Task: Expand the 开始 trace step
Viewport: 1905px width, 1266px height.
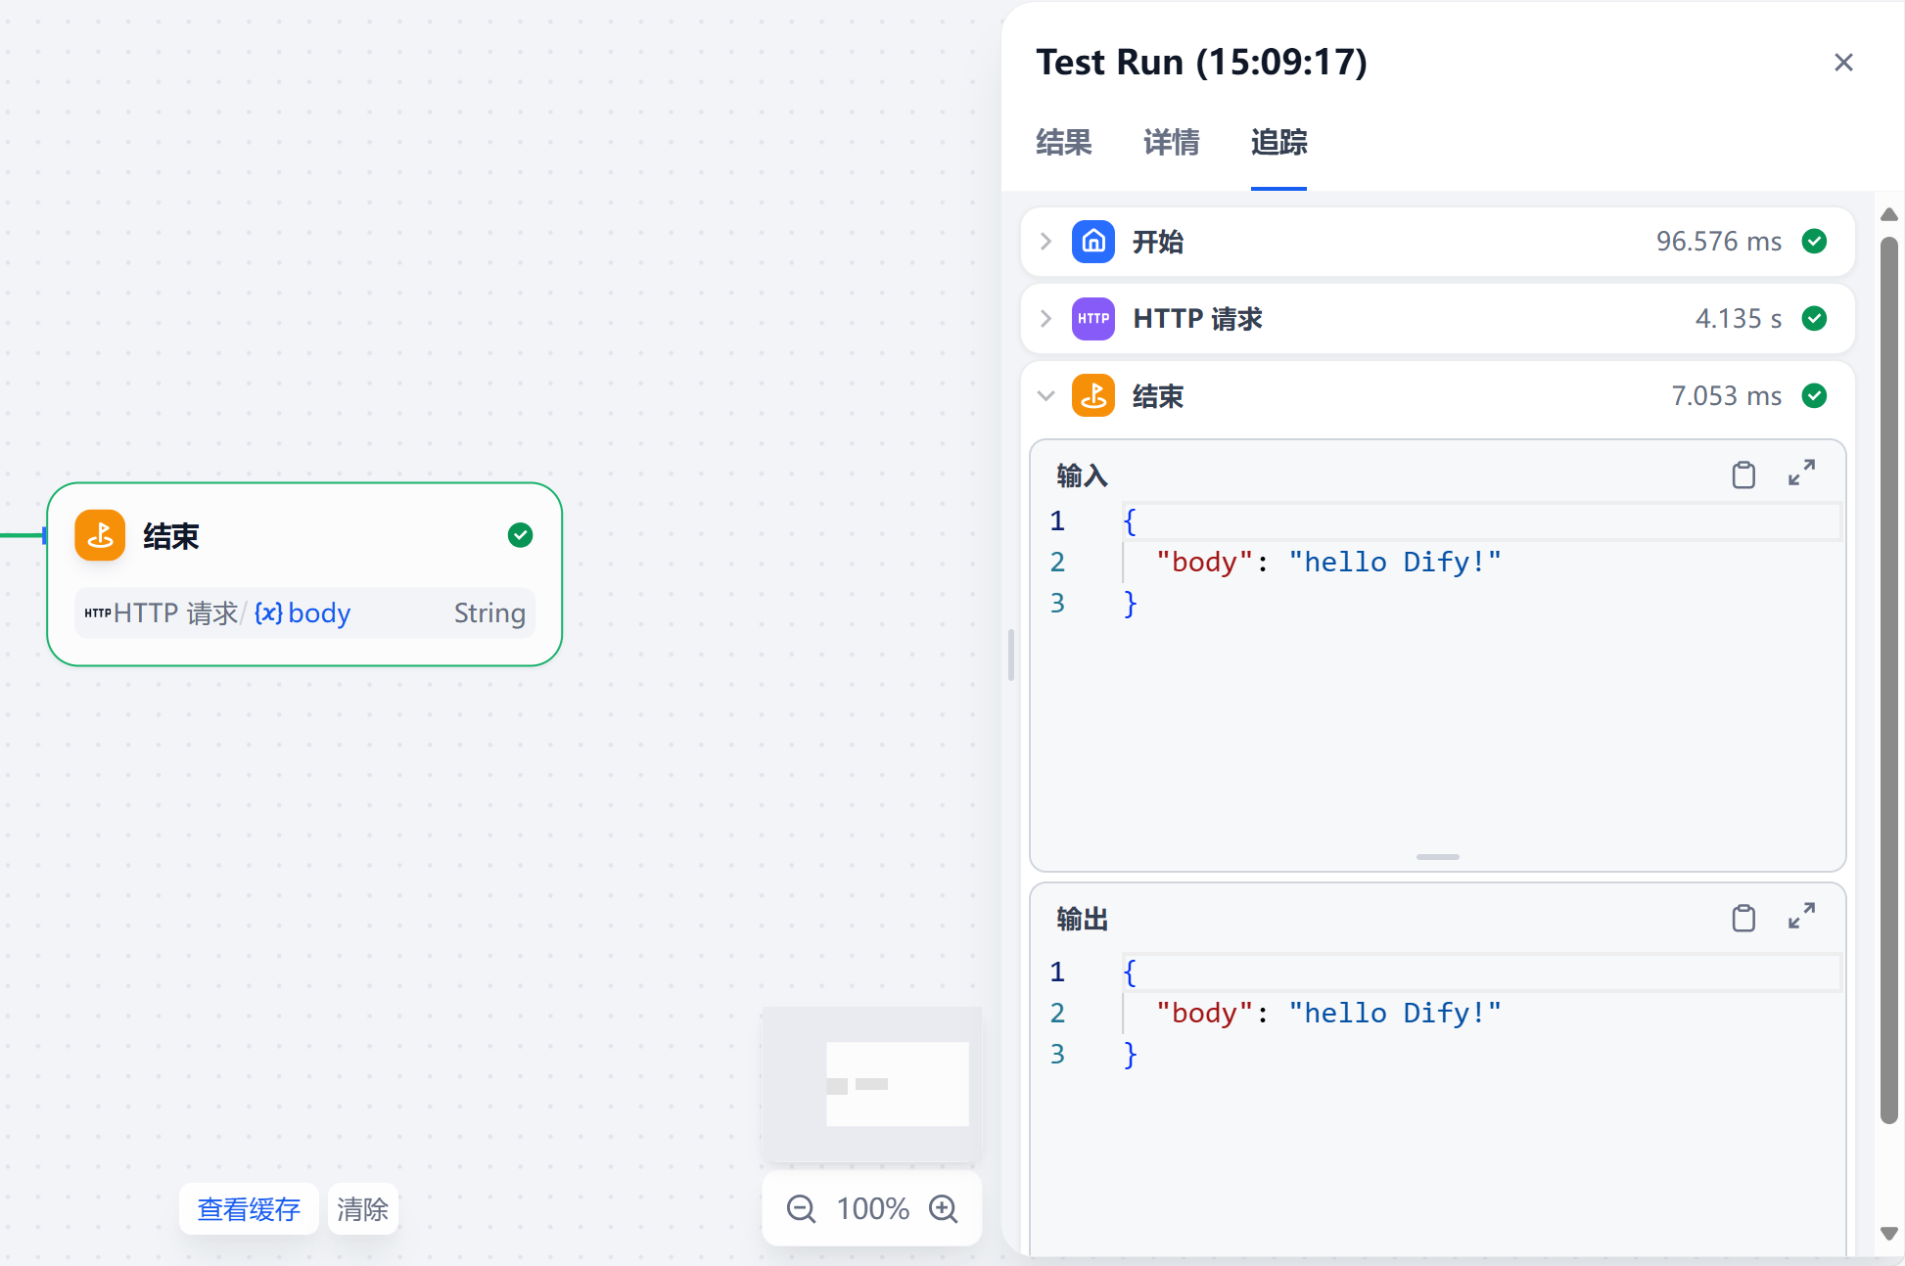Action: (1045, 242)
